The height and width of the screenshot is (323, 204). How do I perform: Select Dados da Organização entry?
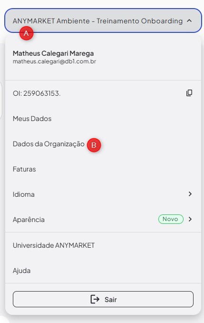[103, 144]
